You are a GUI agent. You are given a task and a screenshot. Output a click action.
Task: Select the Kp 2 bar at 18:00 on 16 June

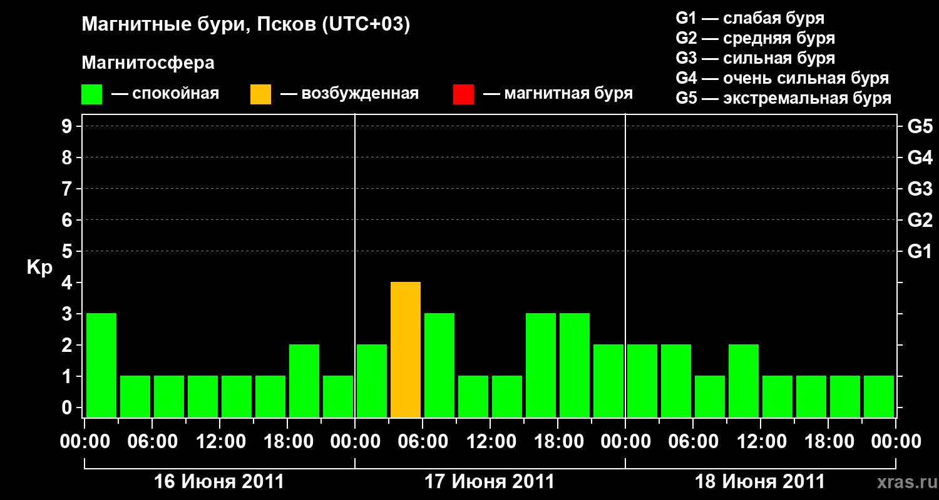(304, 381)
